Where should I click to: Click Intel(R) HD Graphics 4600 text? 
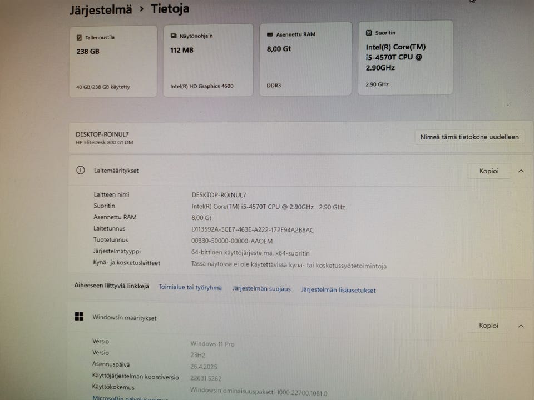pos(201,86)
